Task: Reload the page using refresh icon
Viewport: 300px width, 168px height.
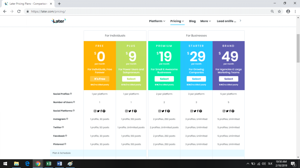Action: click(19, 11)
